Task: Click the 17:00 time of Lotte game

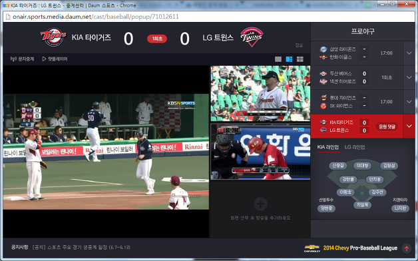Action: tap(386, 102)
